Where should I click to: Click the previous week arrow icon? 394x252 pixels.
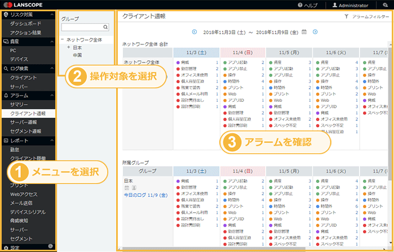[x=195, y=32]
